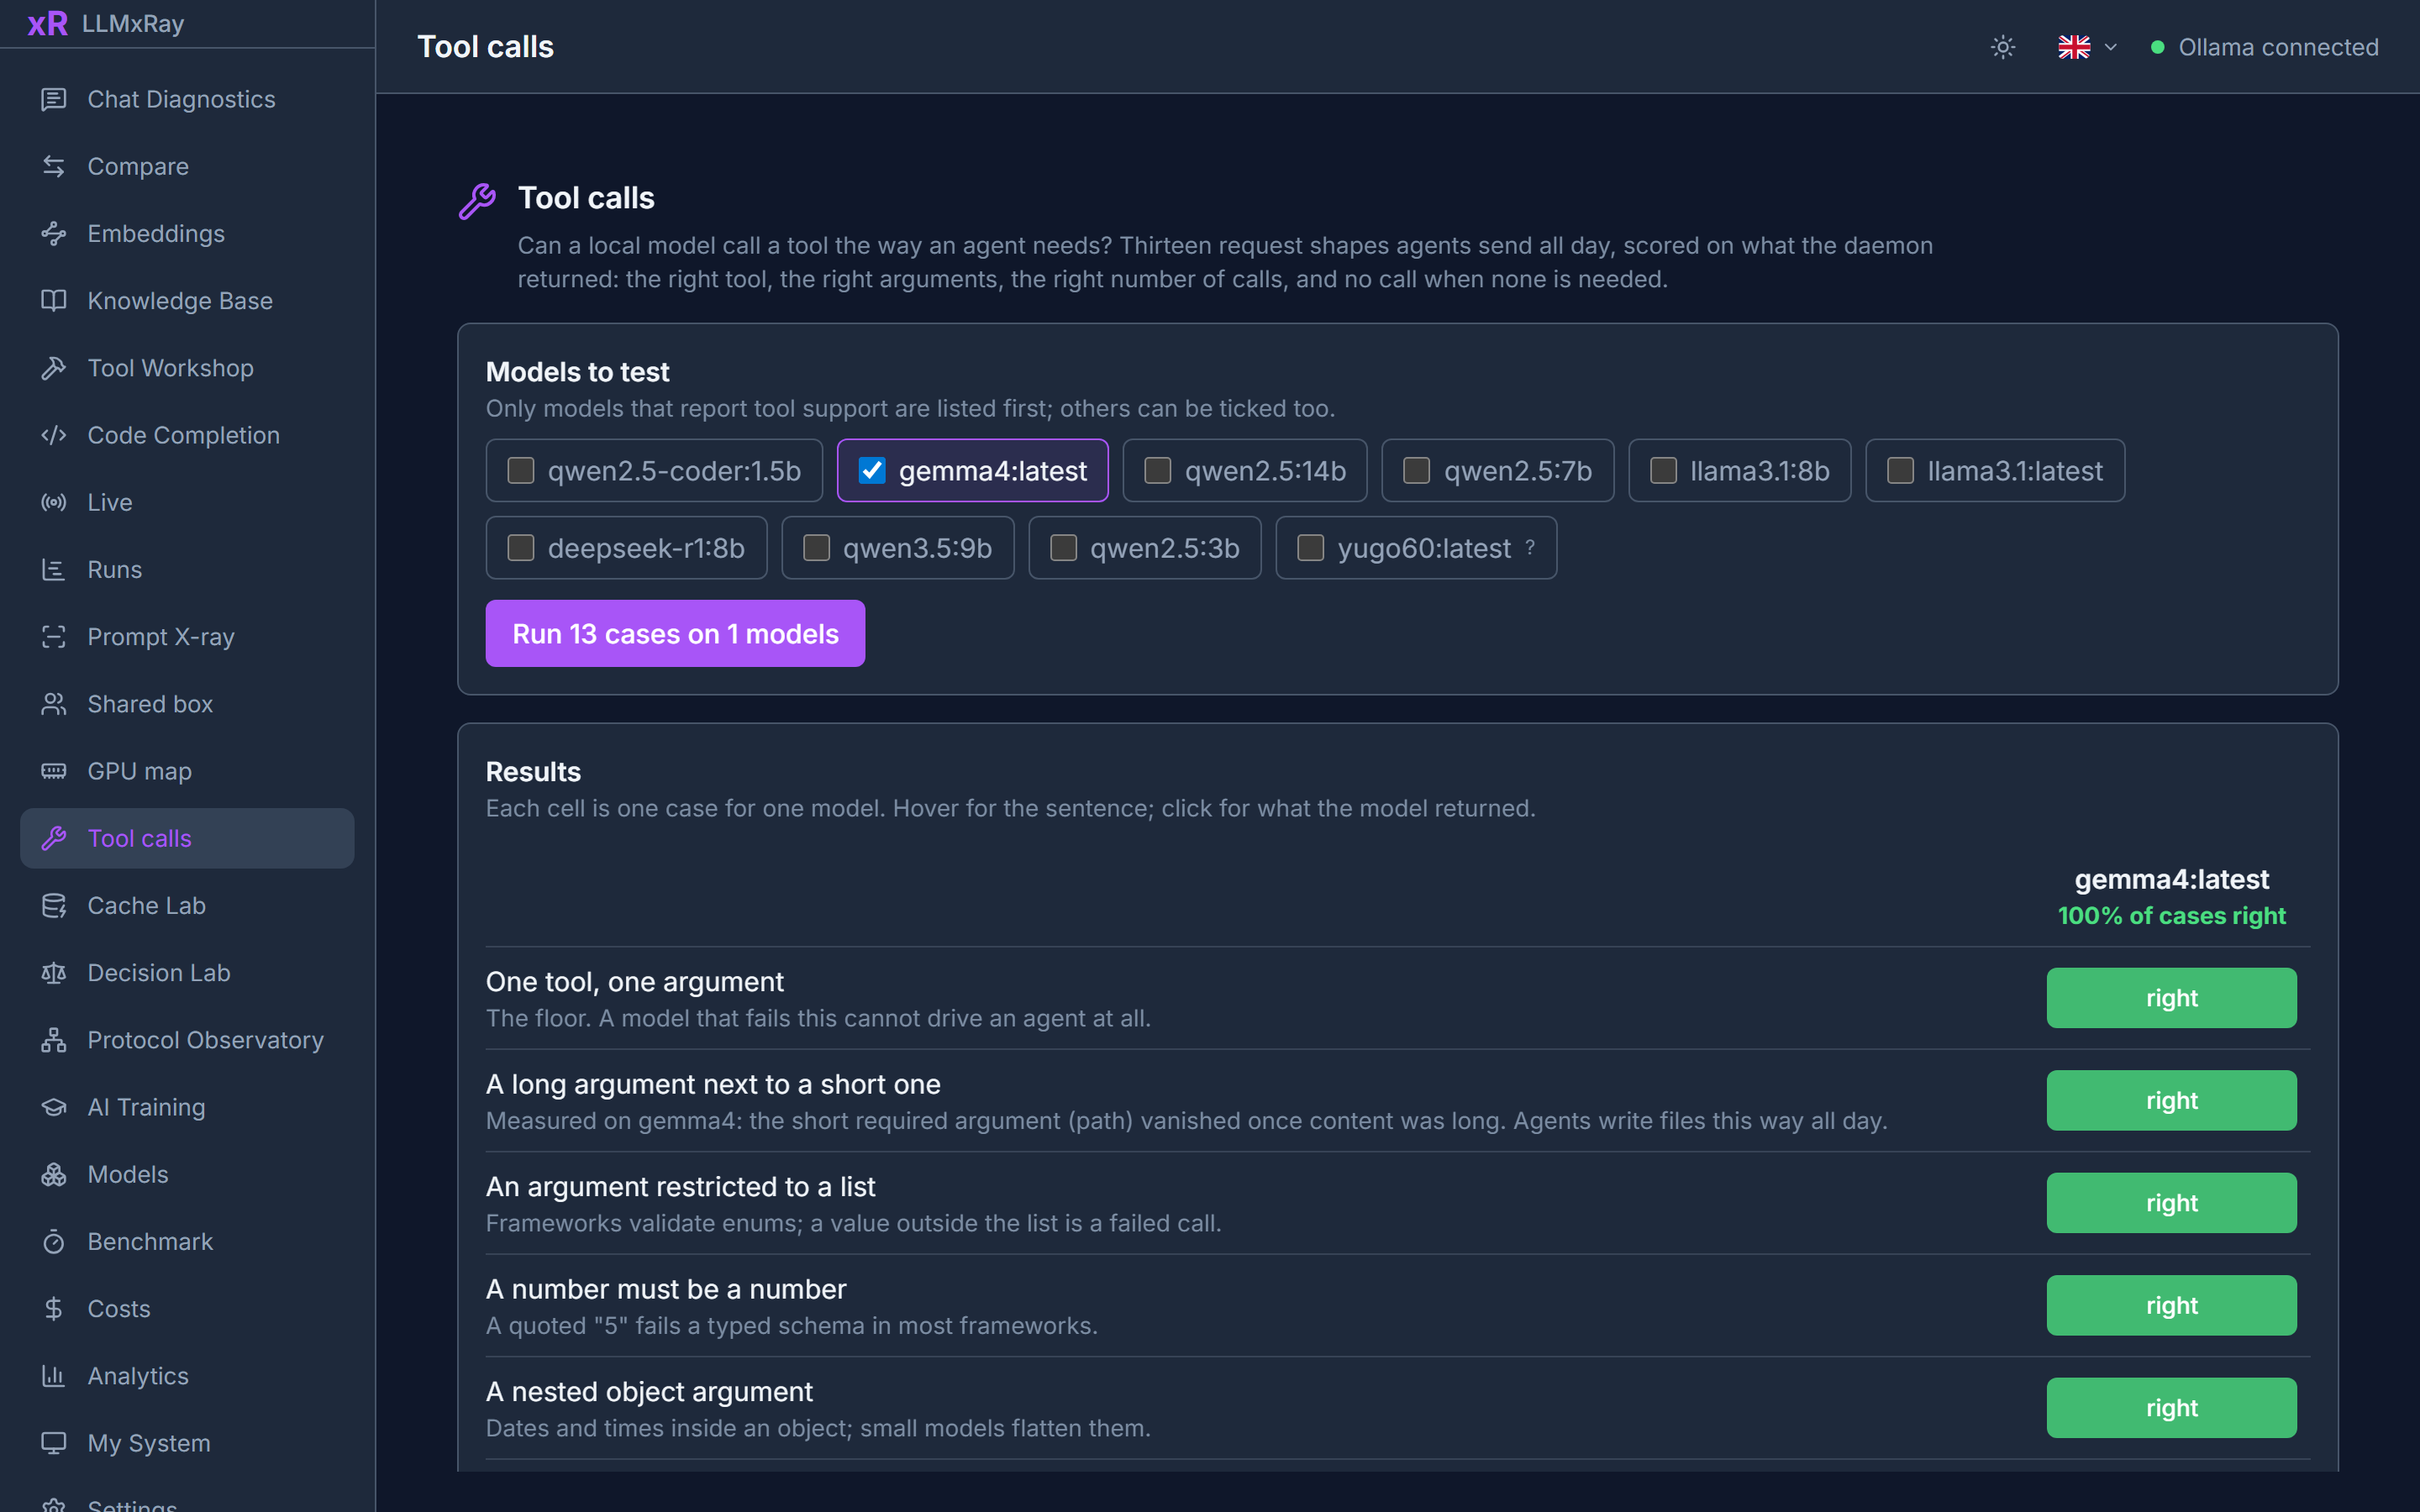
Task: Click the Ollama connected status
Action: 2264,47
